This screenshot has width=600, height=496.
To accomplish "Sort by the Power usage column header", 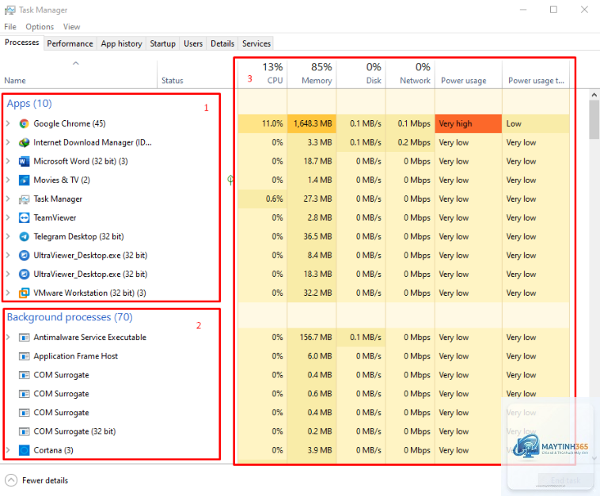I will pyautogui.click(x=469, y=73).
